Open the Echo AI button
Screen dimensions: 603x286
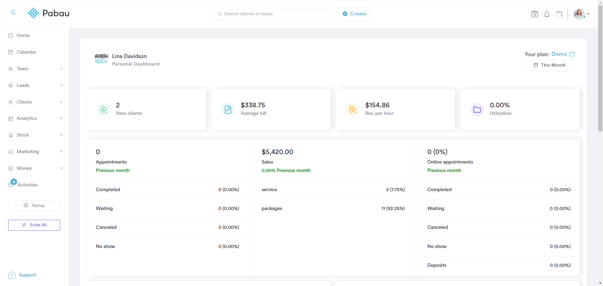click(x=34, y=225)
